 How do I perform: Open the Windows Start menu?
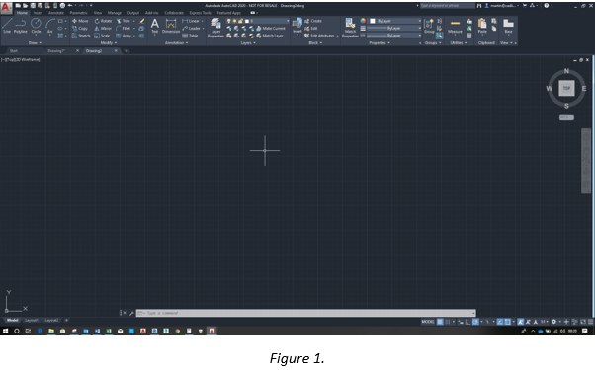[5, 331]
